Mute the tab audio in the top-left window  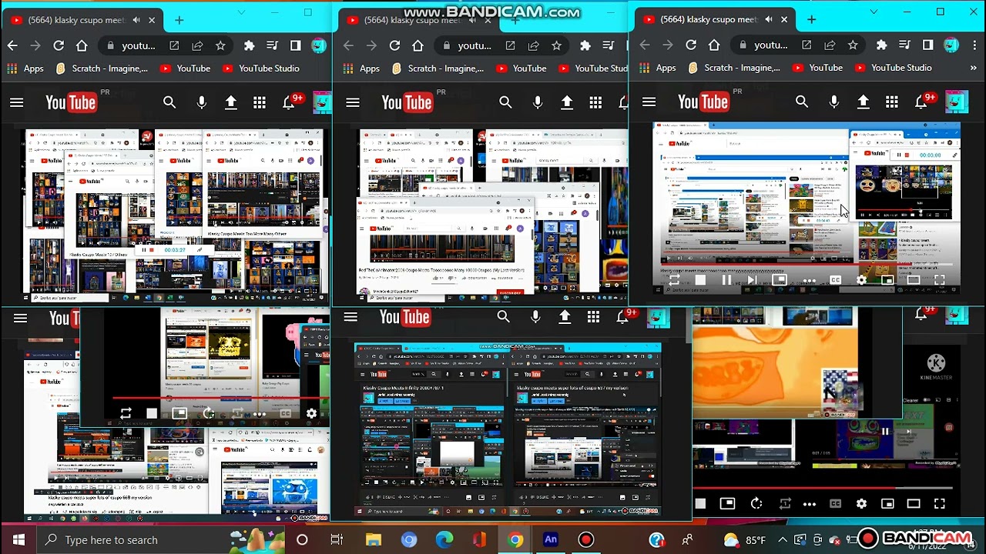pos(136,20)
